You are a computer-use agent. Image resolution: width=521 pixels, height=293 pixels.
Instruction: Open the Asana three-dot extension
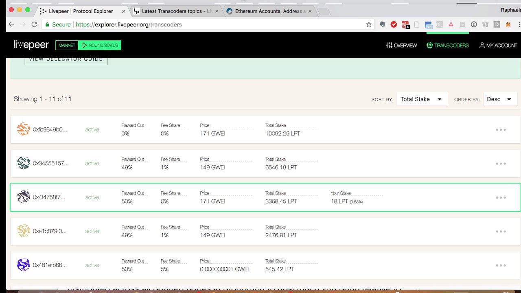[451, 24]
